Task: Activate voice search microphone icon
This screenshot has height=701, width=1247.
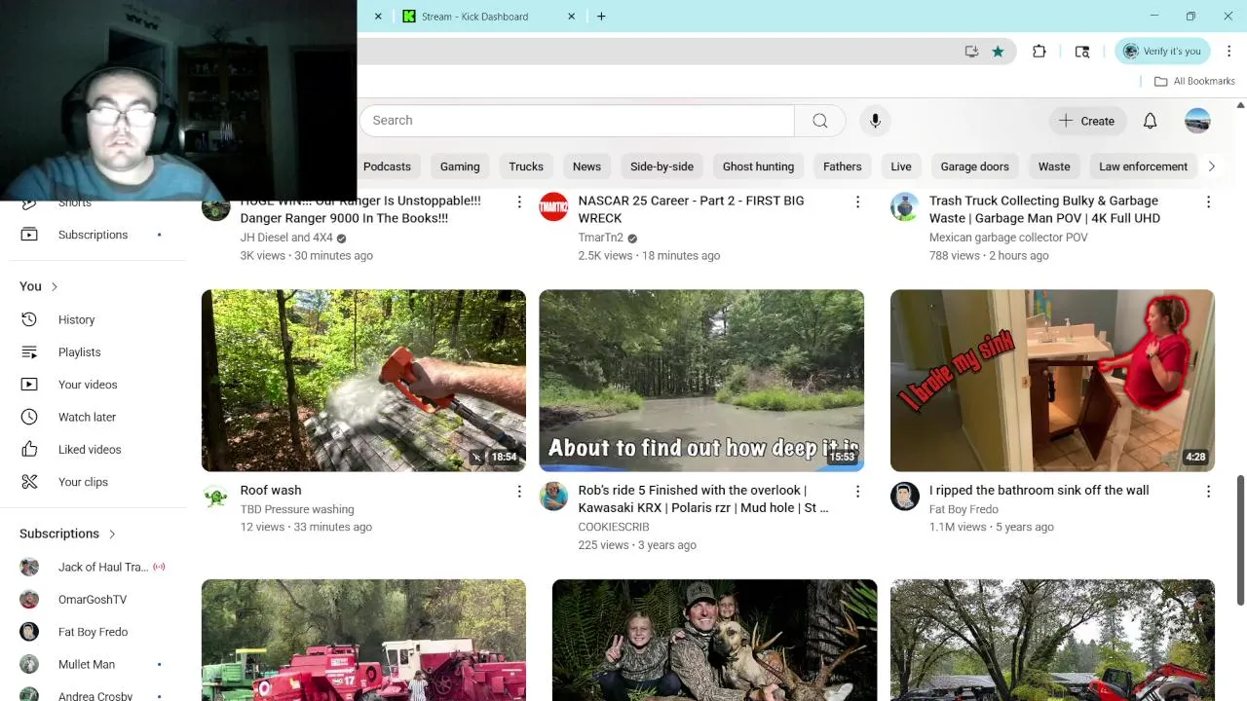Action: point(875,121)
